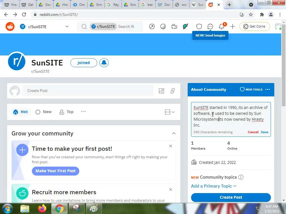
Task: Click the Create Post text field
Action: point(88,91)
